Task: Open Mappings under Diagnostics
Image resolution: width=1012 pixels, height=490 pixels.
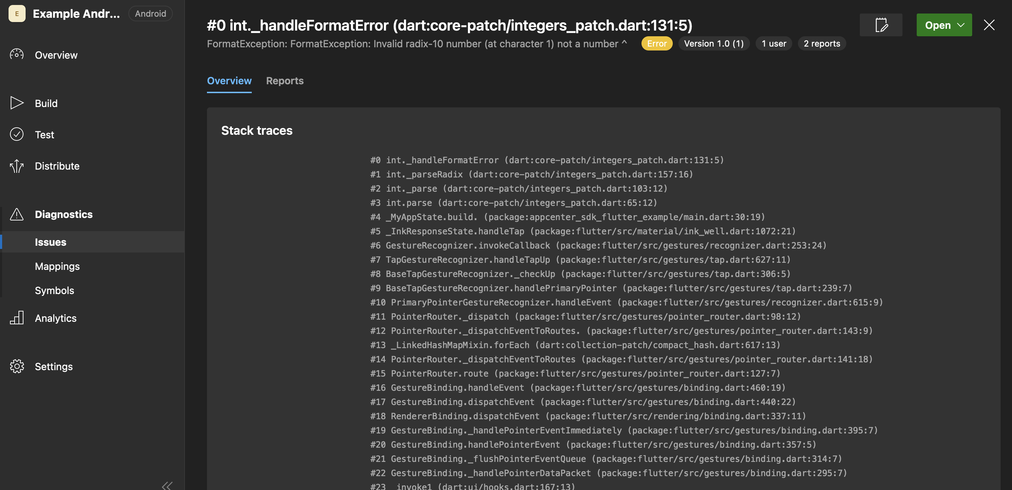Action: [57, 266]
